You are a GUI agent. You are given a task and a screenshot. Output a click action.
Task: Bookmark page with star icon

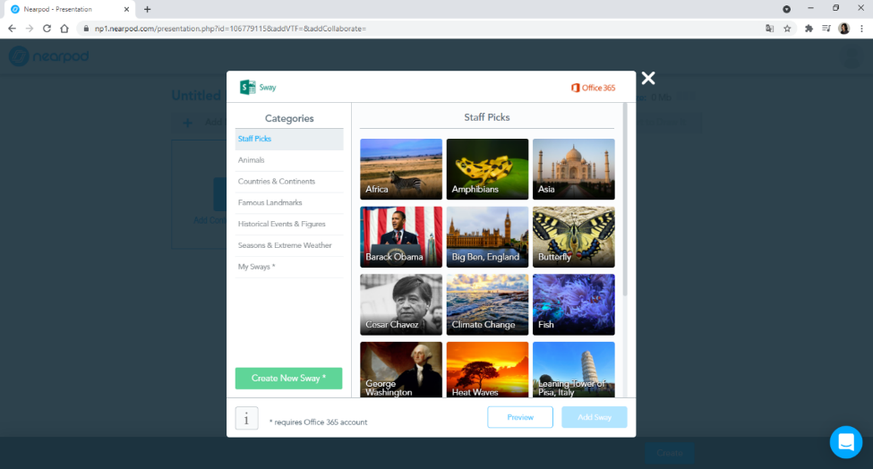point(787,29)
